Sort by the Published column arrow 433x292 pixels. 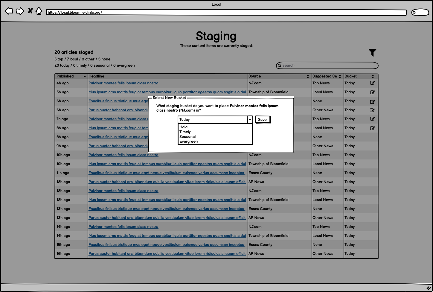click(85, 77)
